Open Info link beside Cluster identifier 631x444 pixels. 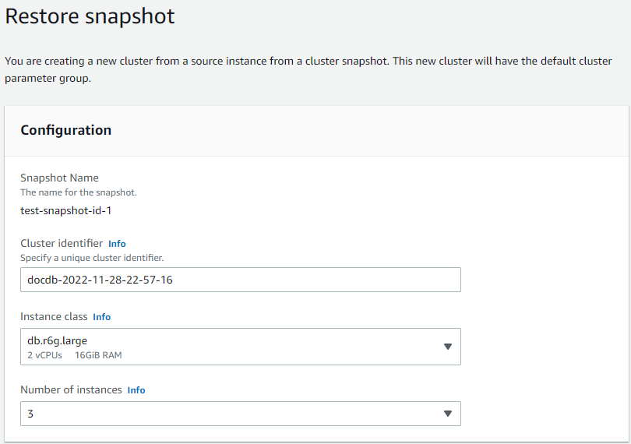[117, 244]
